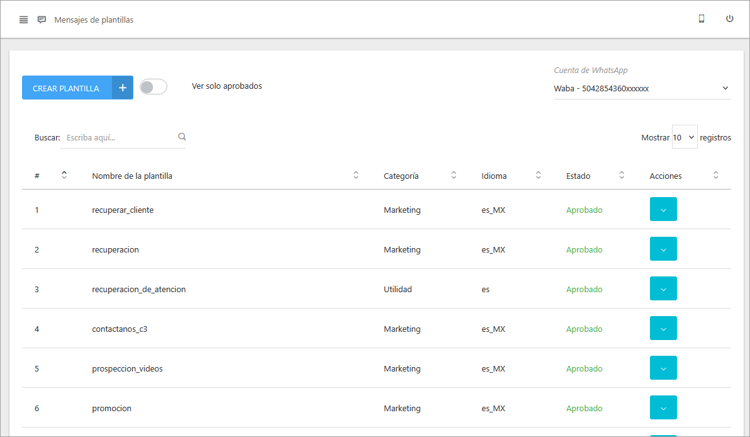The image size is (750, 437).
Task: Click into the Buscar search field
Action: click(120, 137)
